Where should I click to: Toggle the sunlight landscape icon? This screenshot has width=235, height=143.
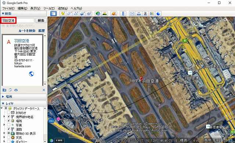pyautogui.click(x=105, y=14)
